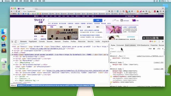Click the China Airlines news image
Image resolution: width=171 pixels, height=96 pixels.
click(x=63, y=34)
